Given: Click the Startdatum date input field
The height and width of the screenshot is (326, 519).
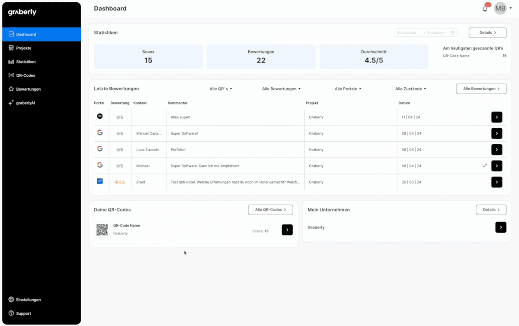Looking at the screenshot, I should coord(407,33).
